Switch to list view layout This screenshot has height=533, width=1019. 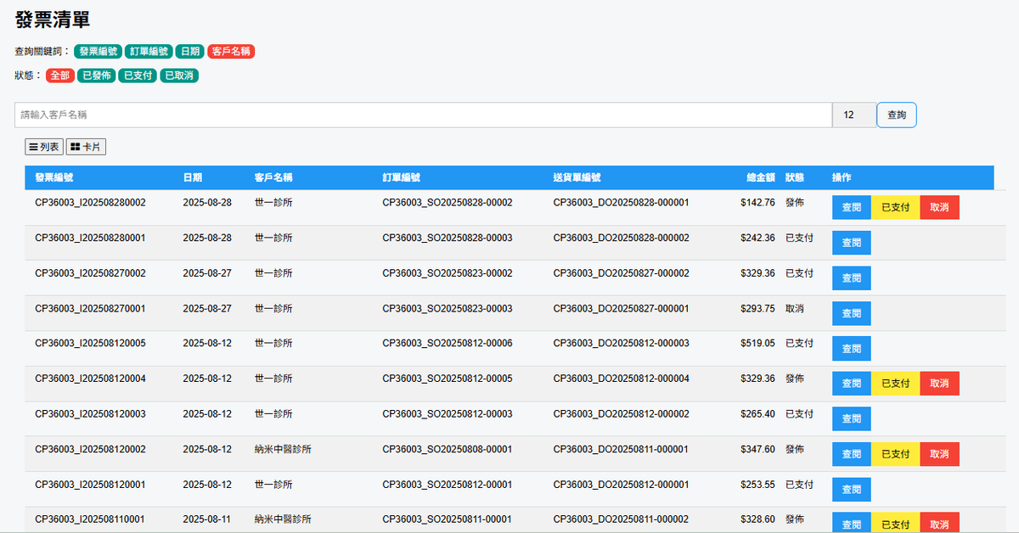coord(44,147)
